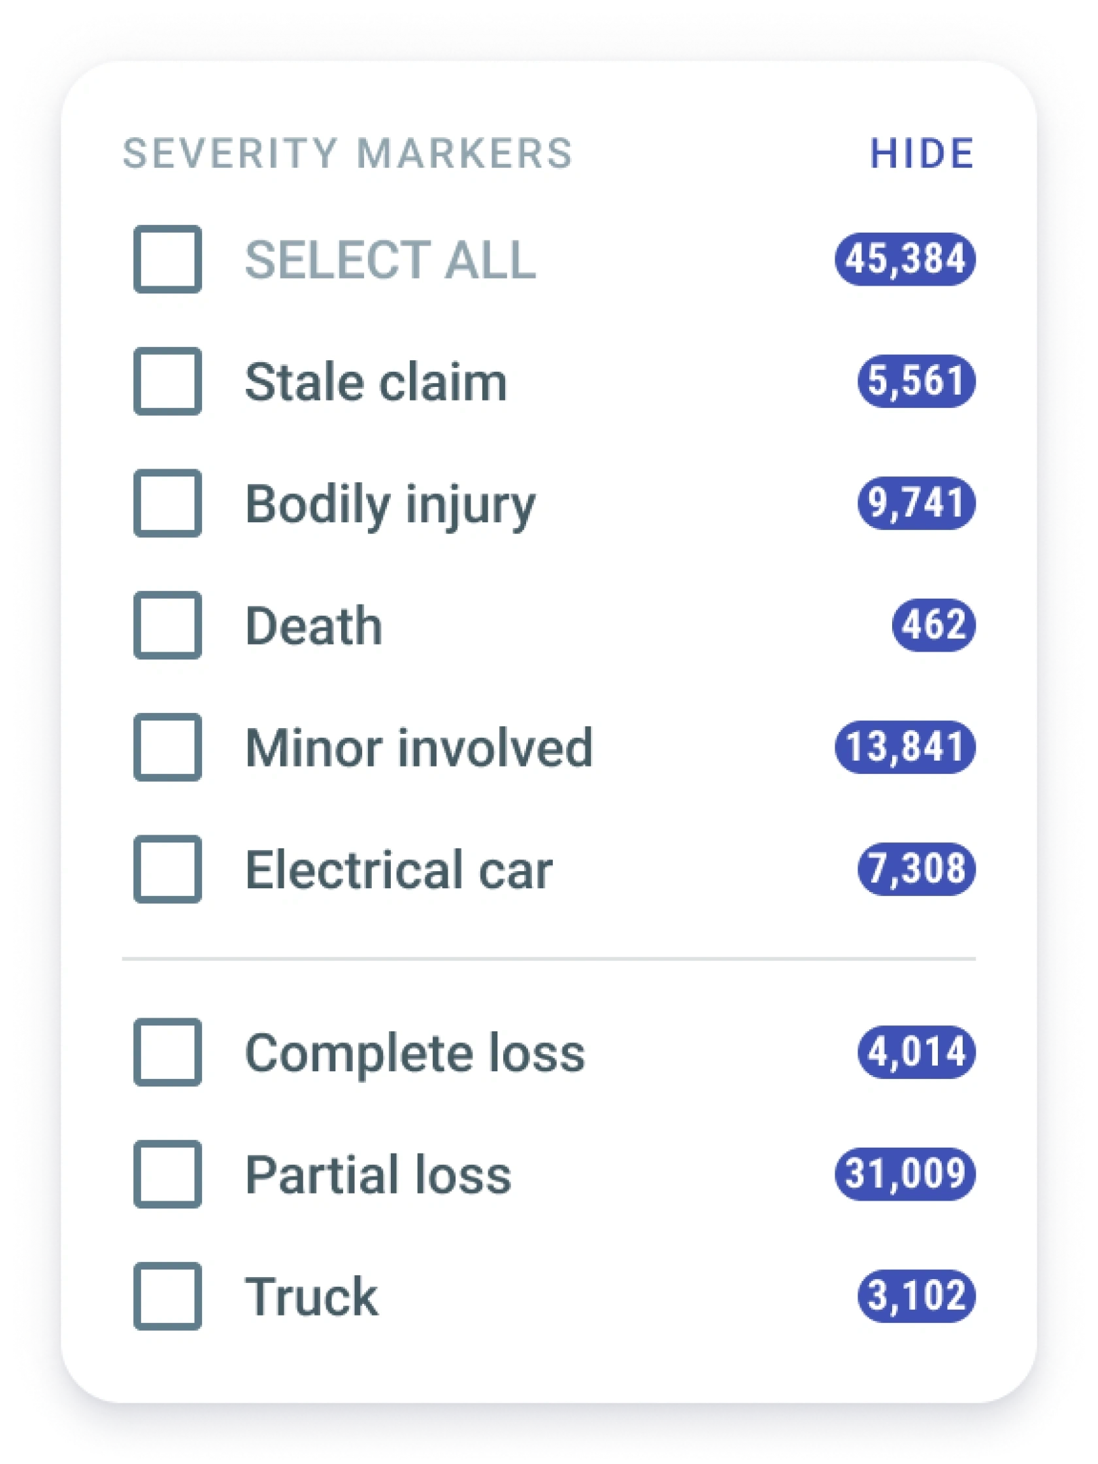Enable the Bodily injury checkbox
The width and height of the screenshot is (1098, 1464).
[167, 503]
